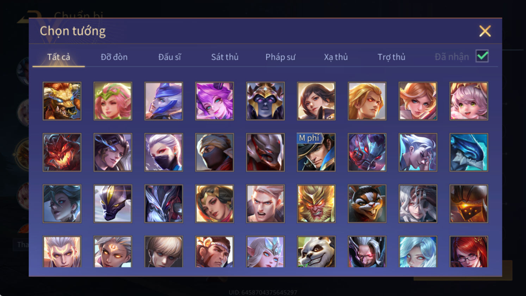The image size is (526, 296).
Task: Filter heroes by Pháp sư tab
Action: click(x=280, y=57)
